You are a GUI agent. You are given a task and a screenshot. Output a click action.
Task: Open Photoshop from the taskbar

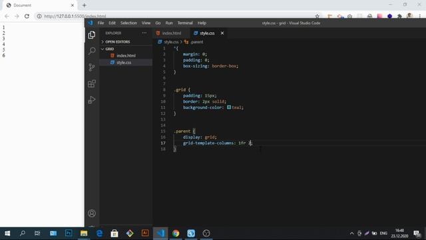69,233
